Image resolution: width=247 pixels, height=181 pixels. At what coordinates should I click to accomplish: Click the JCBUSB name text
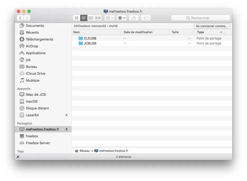click(x=90, y=43)
